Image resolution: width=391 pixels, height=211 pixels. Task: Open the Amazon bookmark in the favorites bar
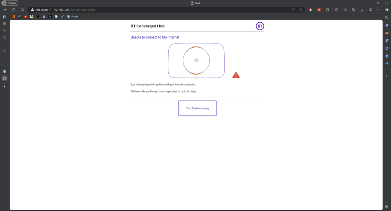32,16
